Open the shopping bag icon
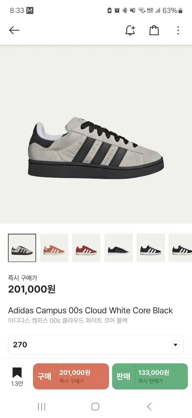The image size is (192, 418). (x=154, y=30)
